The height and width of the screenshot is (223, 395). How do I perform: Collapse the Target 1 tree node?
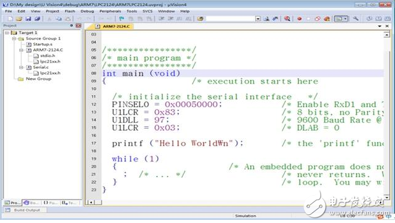(x=7, y=33)
